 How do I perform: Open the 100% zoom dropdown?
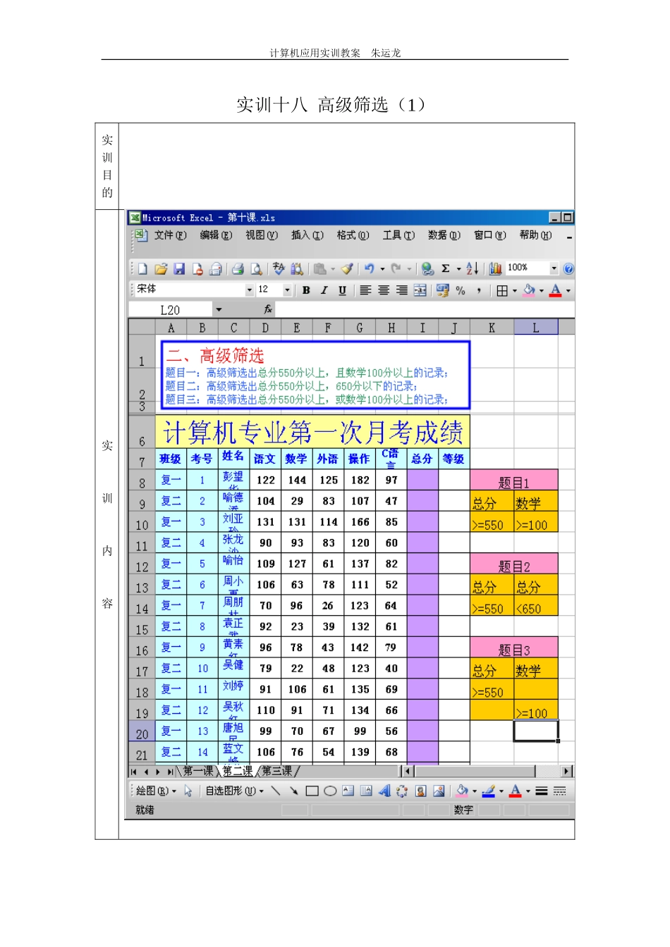(x=554, y=268)
